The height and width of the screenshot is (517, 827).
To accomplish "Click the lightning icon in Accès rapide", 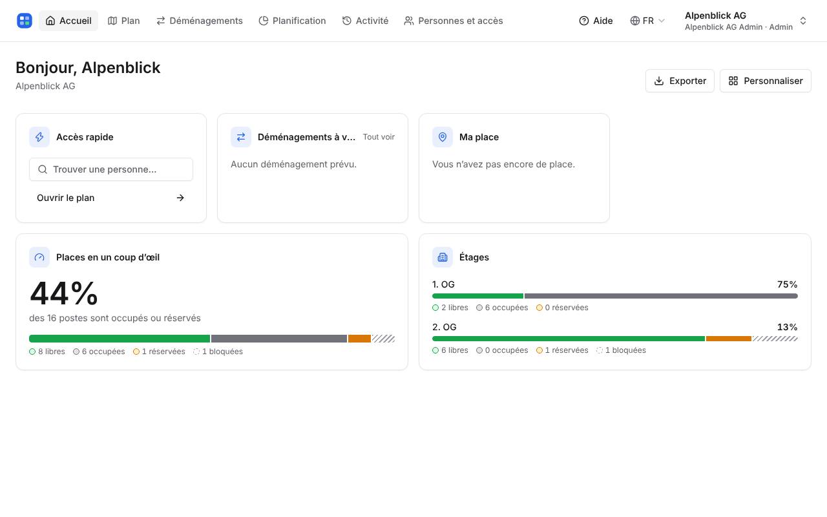I will pyautogui.click(x=39, y=137).
